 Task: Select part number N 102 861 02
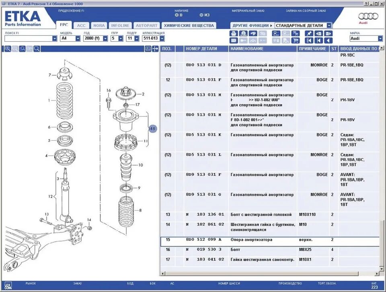click(205, 224)
